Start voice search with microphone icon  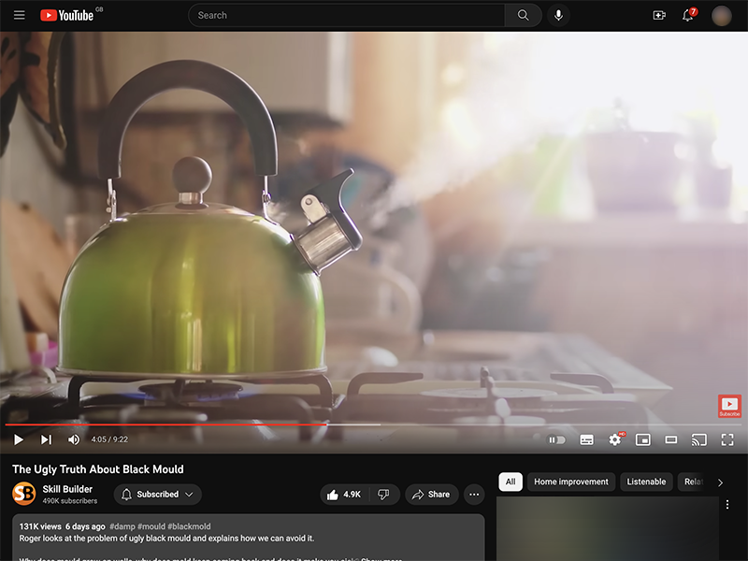[558, 15]
